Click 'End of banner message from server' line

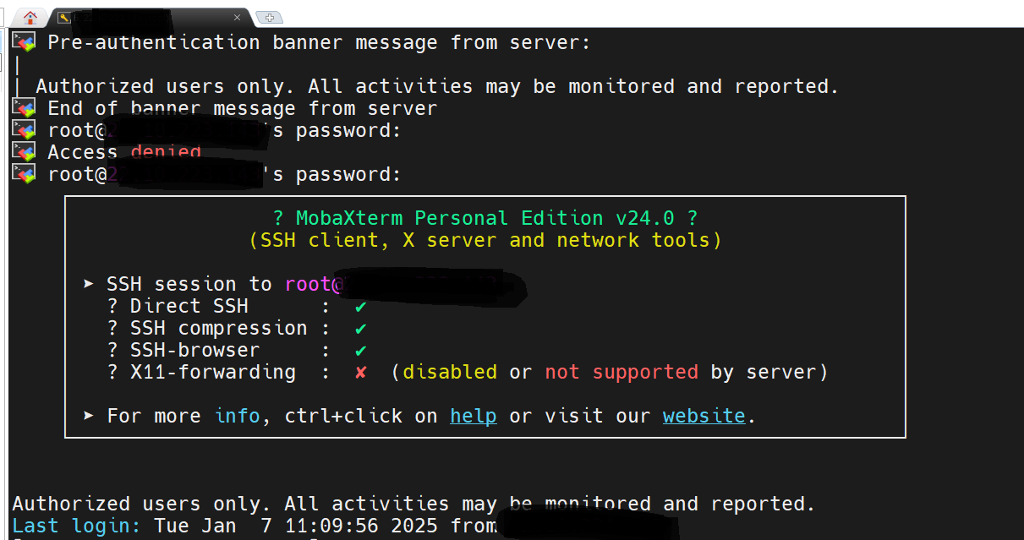tap(242, 108)
